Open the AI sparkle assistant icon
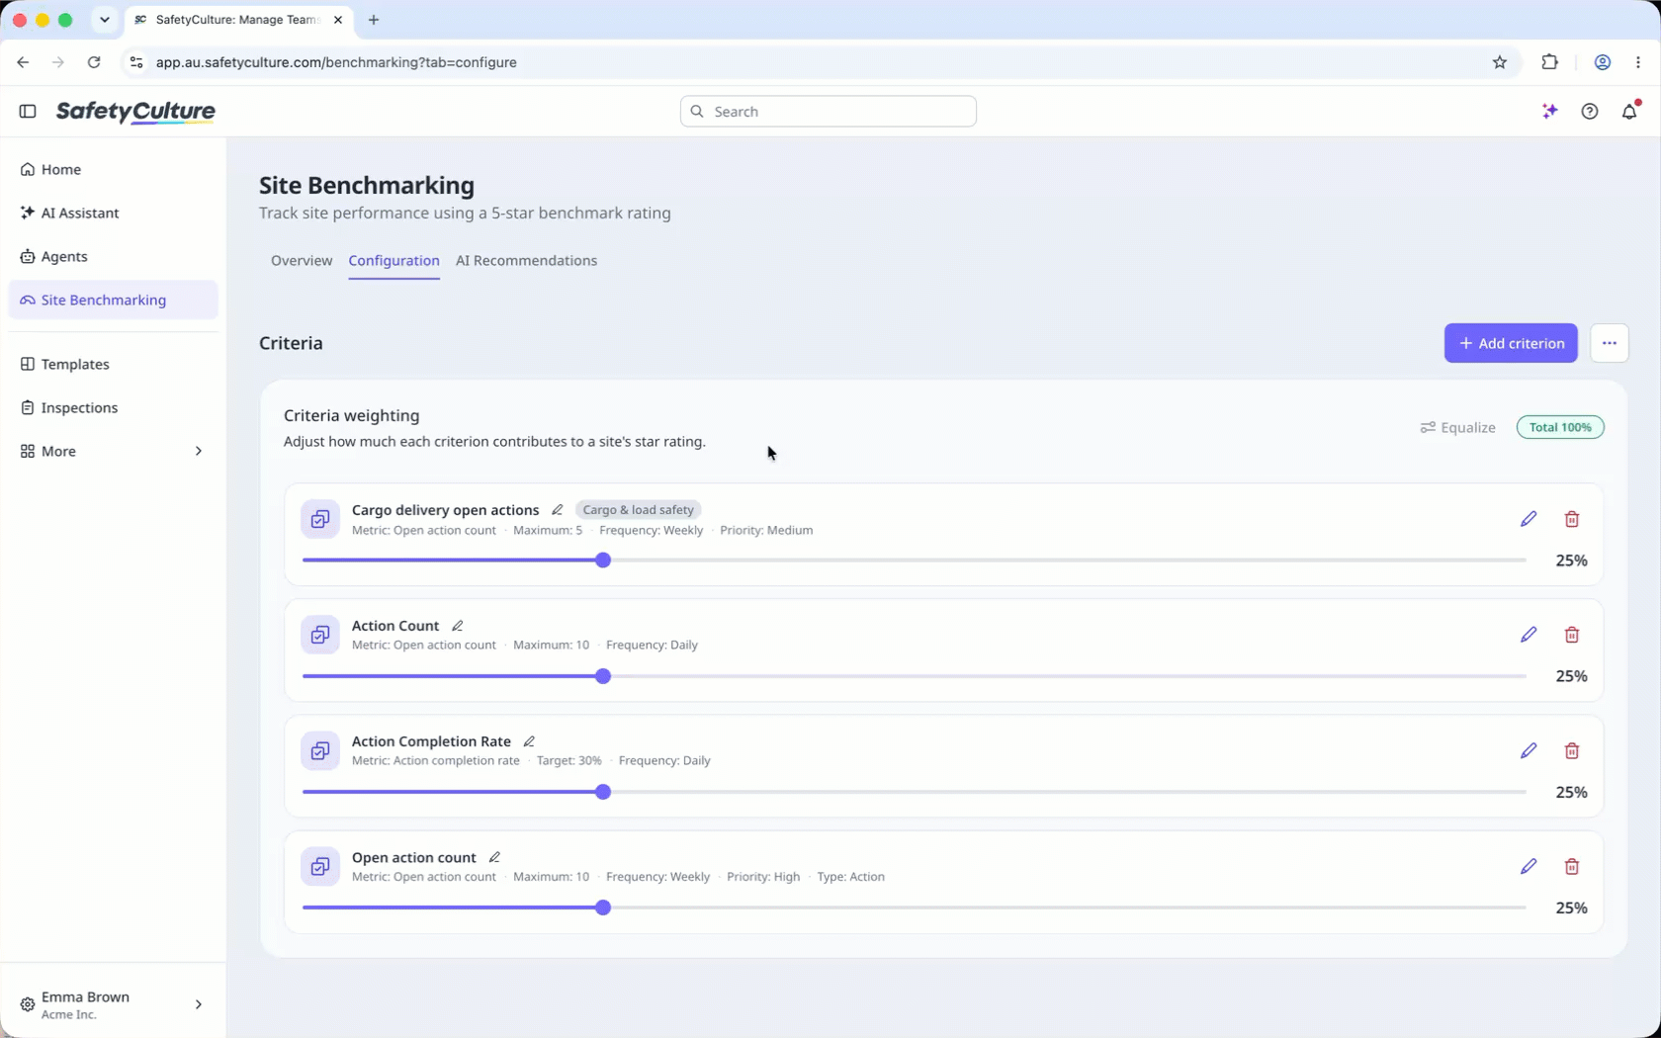This screenshot has width=1661, height=1038. click(1550, 112)
